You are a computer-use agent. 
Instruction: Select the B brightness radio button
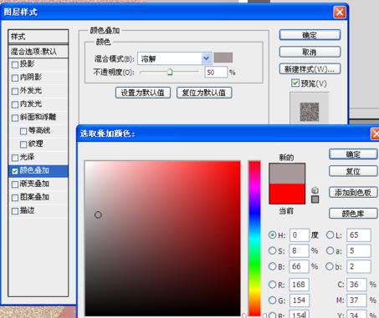pos(273,266)
